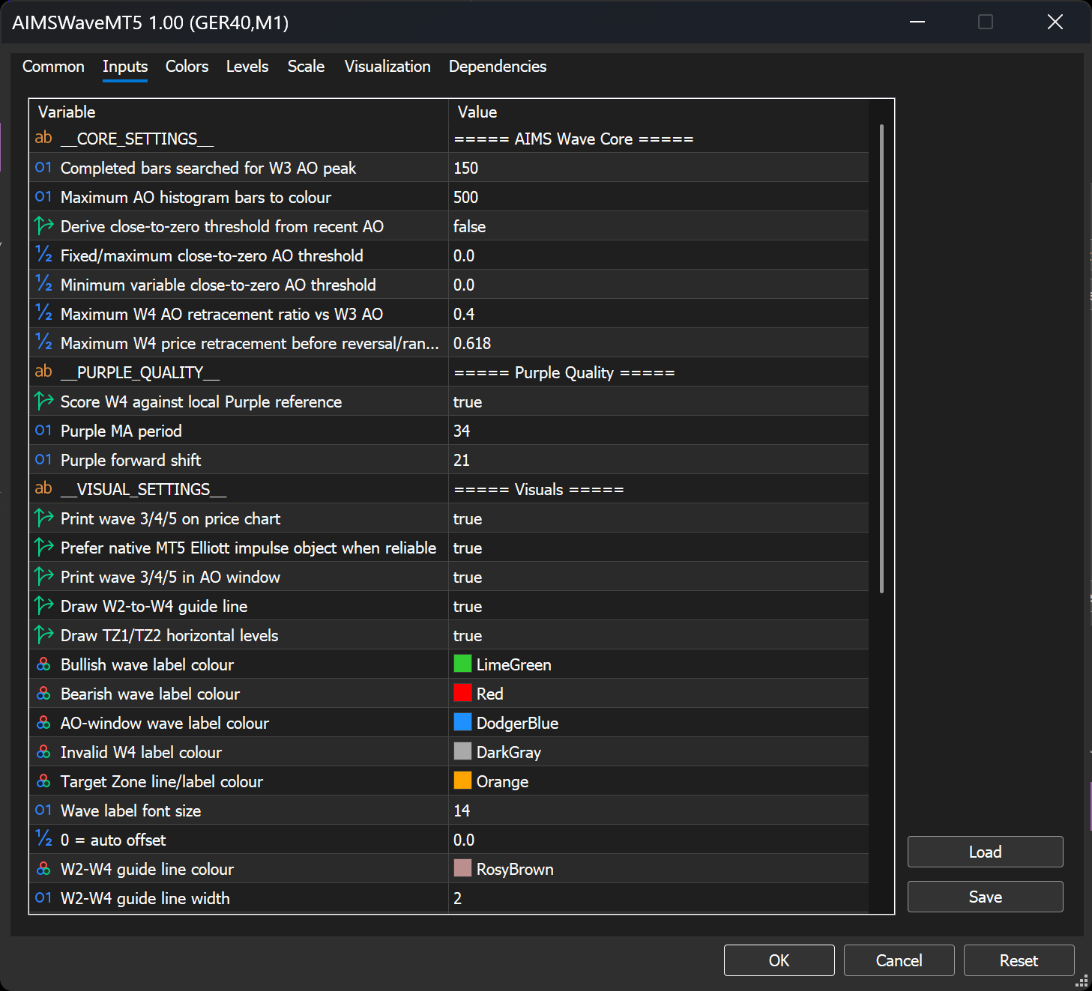This screenshot has width=1092, height=991.
Task: Click boolean icon beside Score W4 against Purple
Action: [43, 401]
